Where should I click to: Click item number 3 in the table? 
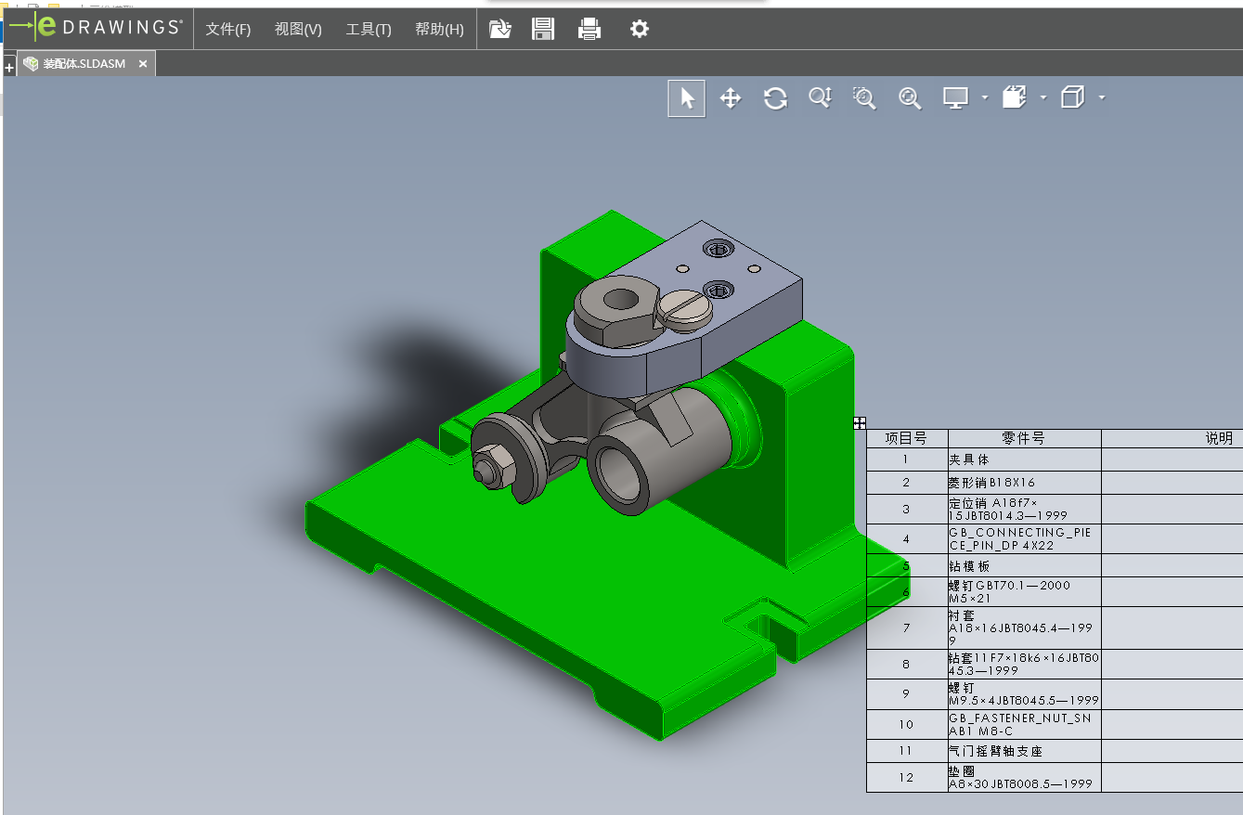coord(907,509)
